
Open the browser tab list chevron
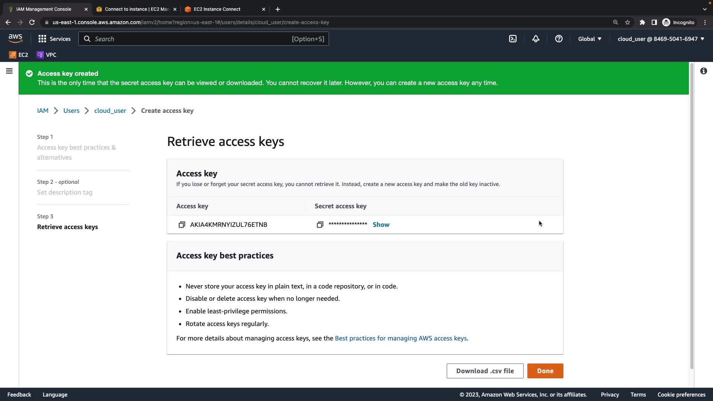click(704, 9)
